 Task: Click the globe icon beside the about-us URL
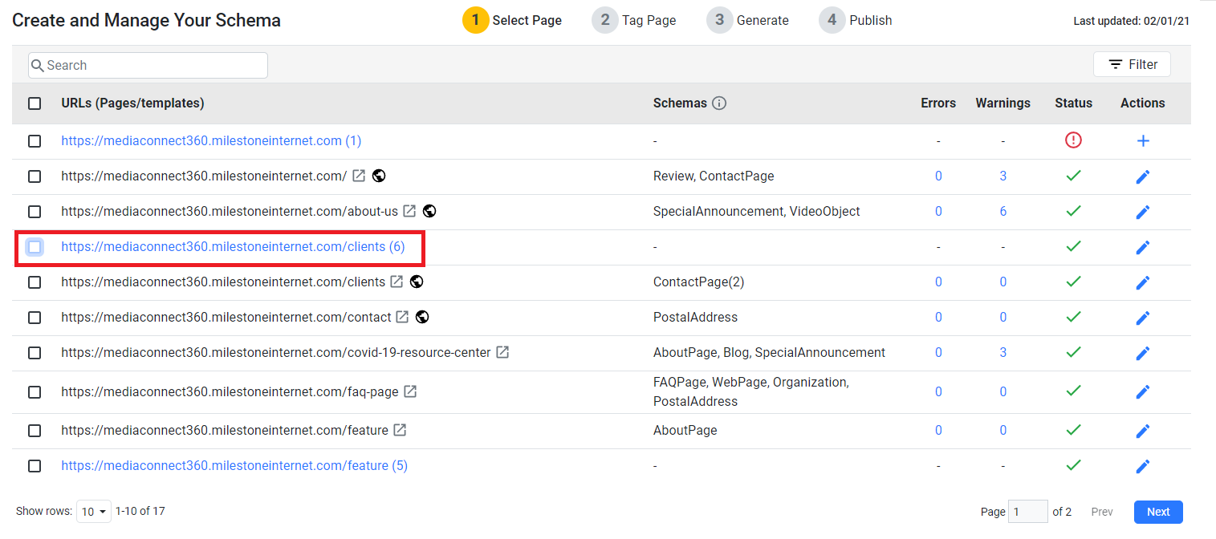pyautogui.click(x=429, y=211)
